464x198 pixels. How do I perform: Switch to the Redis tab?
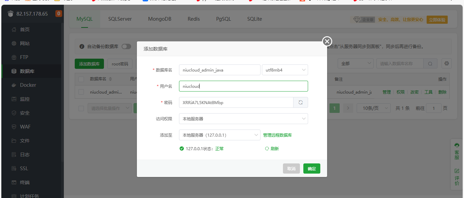194,19
